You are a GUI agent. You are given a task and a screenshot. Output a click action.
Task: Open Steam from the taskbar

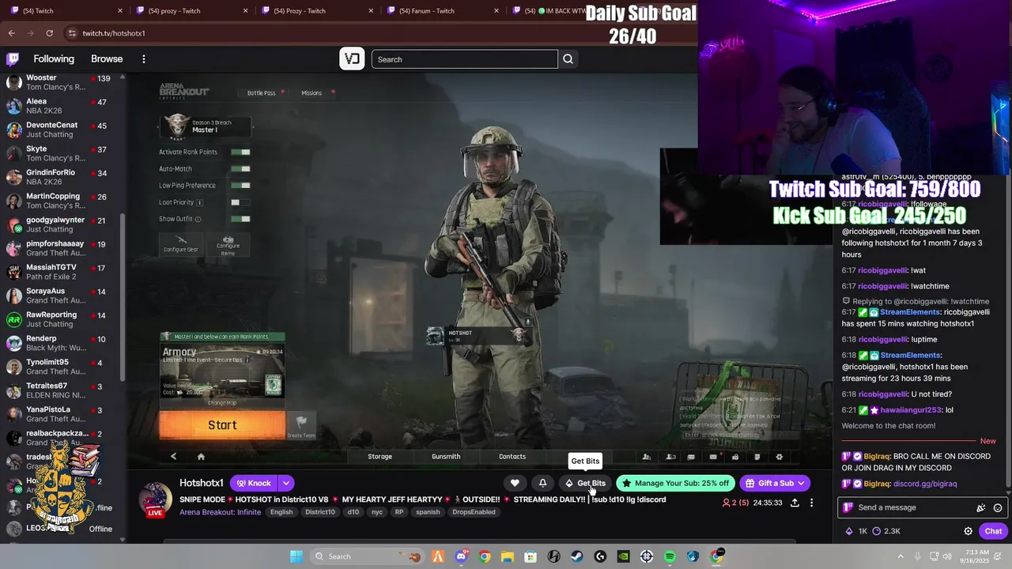[x=577, y=556]
